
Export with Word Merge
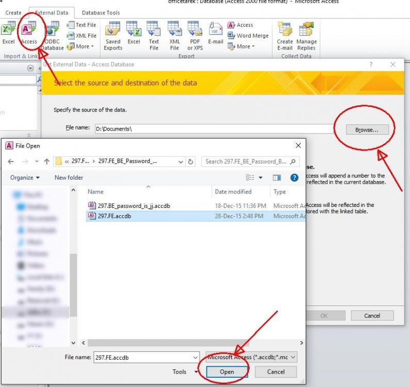pos(248,36)
